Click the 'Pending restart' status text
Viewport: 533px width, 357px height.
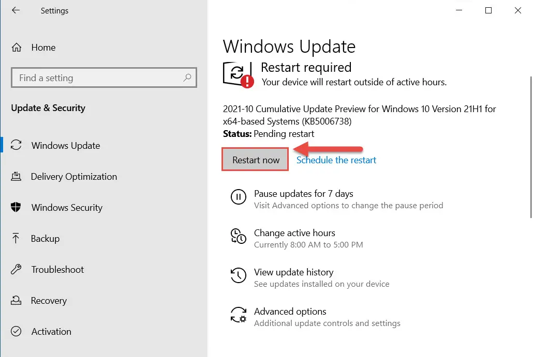click(x=284, y=134)
